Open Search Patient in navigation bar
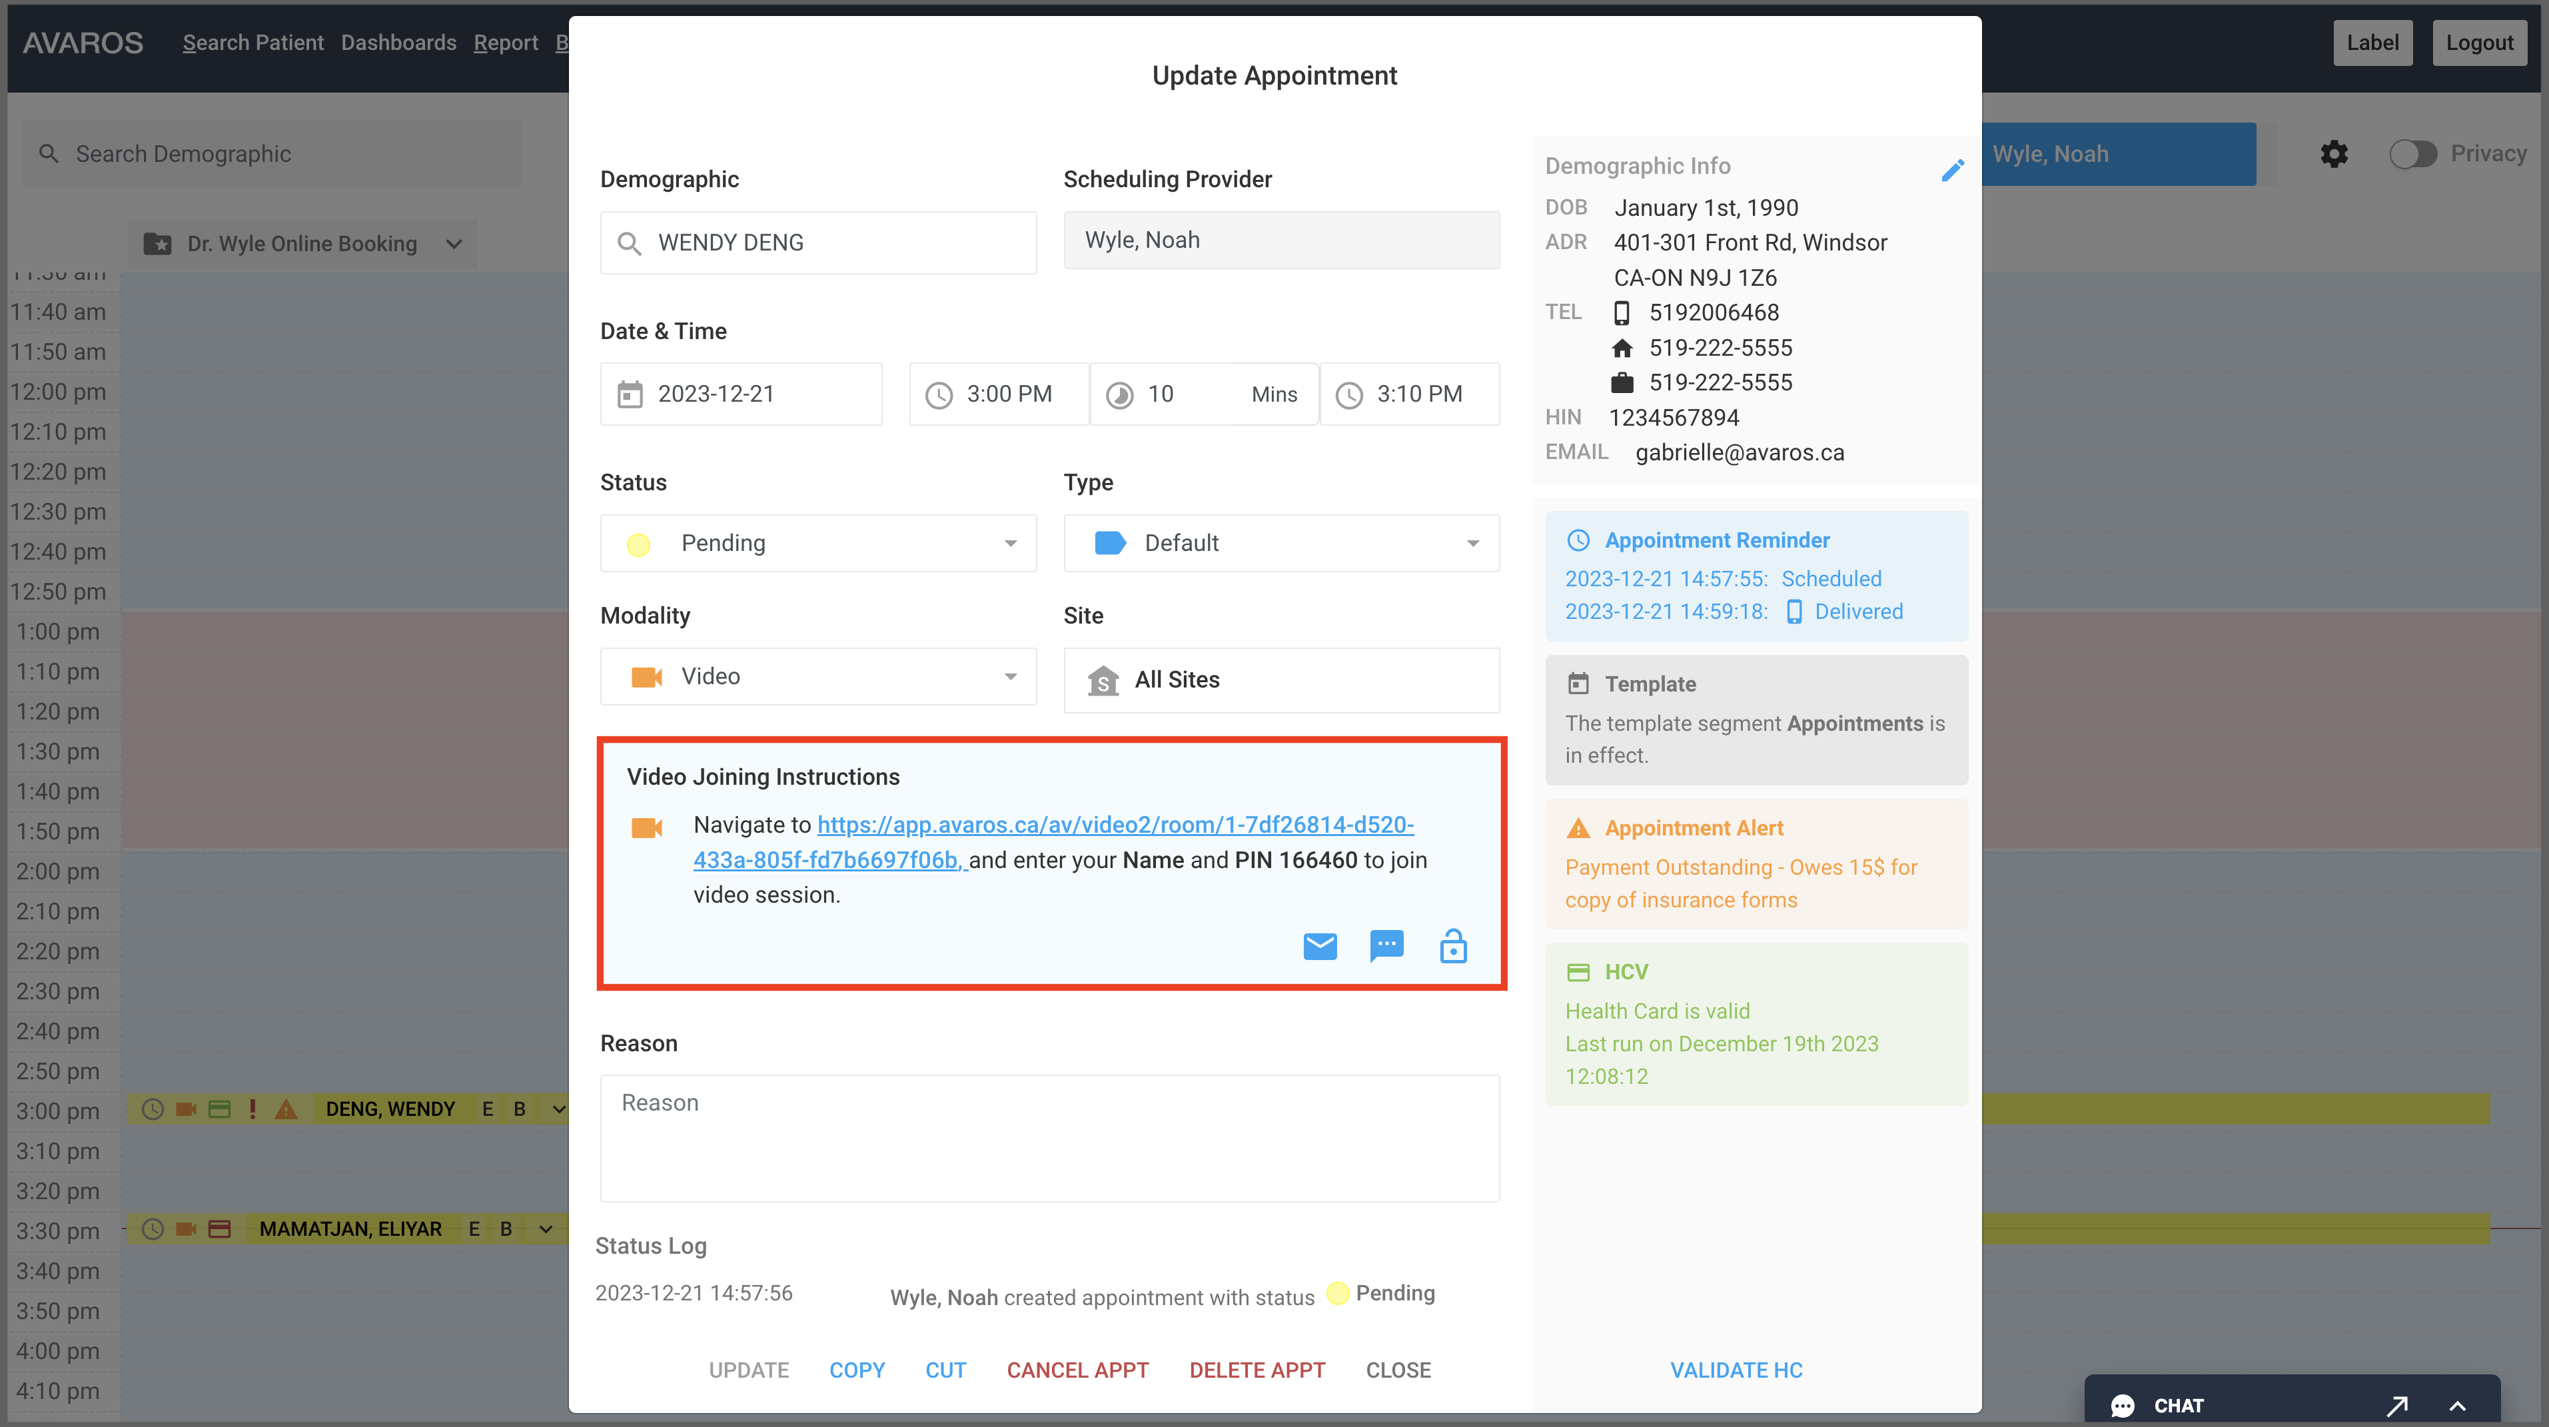 (x=253, y=43)
